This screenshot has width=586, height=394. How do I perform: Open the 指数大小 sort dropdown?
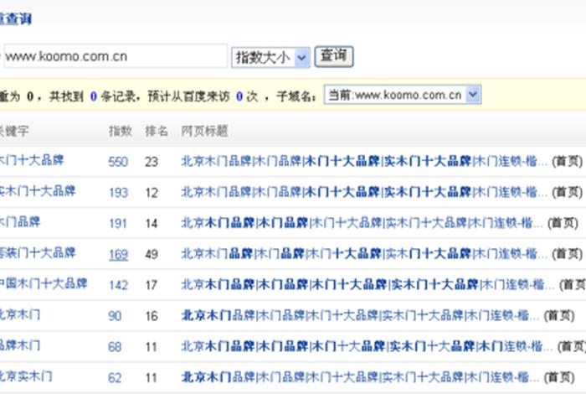(x=270, y=58)
